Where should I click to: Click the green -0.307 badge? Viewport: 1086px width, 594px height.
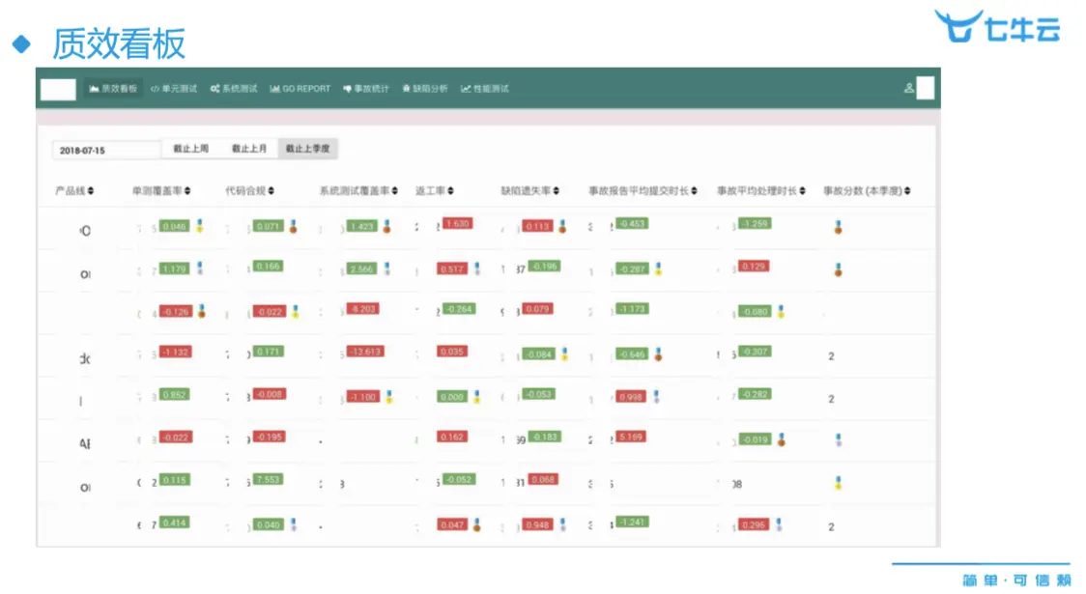(755, 352)
